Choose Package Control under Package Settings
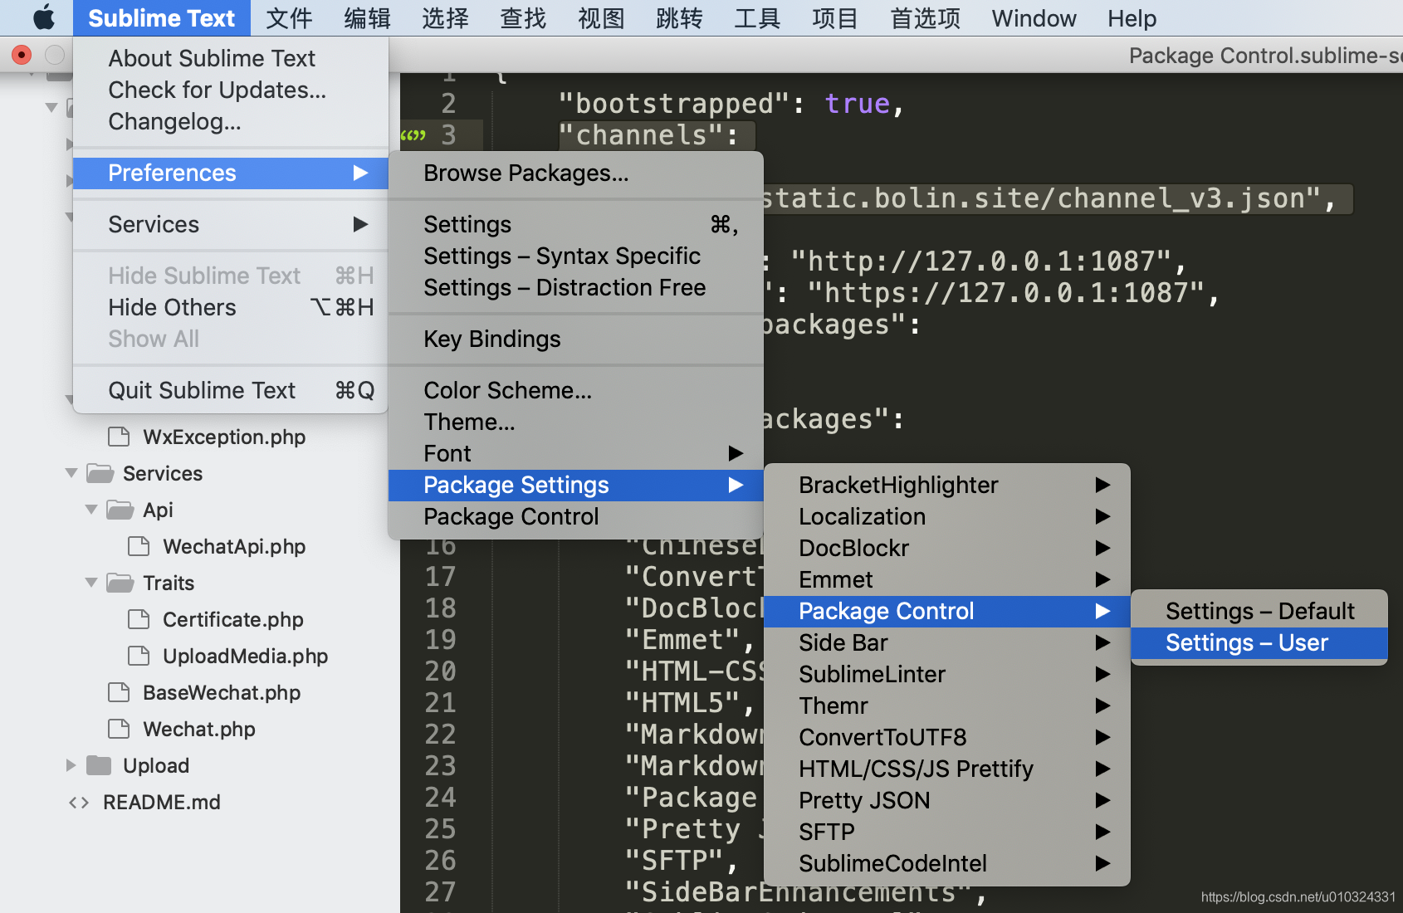Image resolution: width=1403 pixels, height=913 pixels. [576, 516]
